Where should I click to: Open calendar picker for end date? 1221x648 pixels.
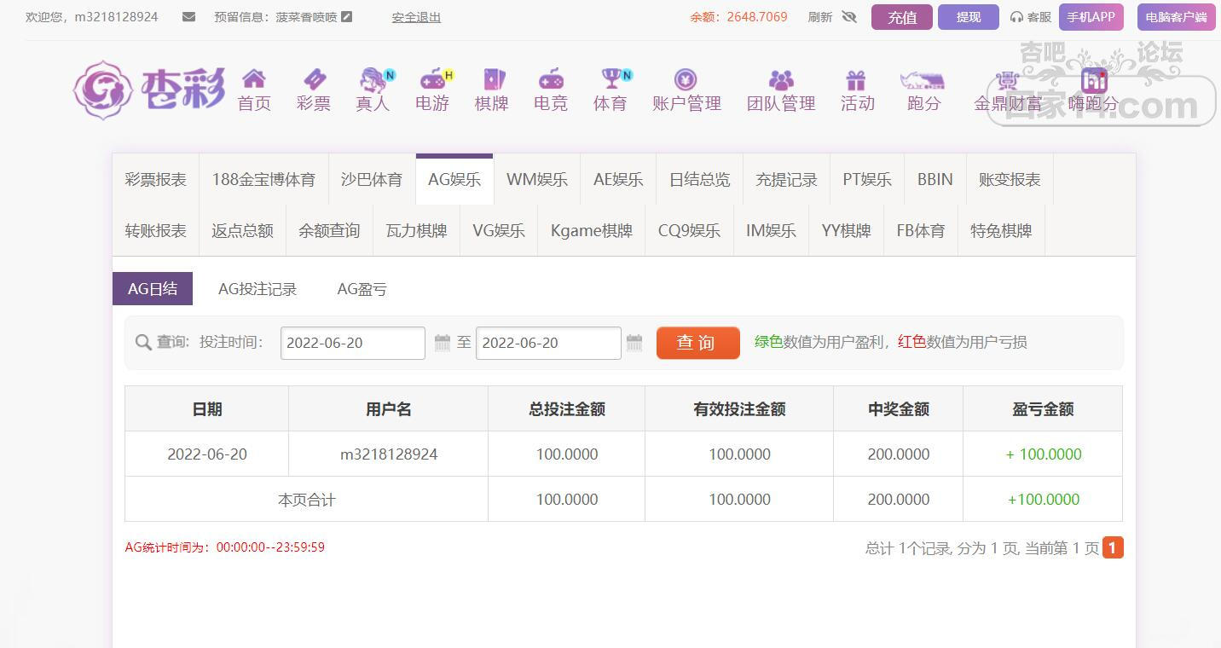(x=634, y=343)
